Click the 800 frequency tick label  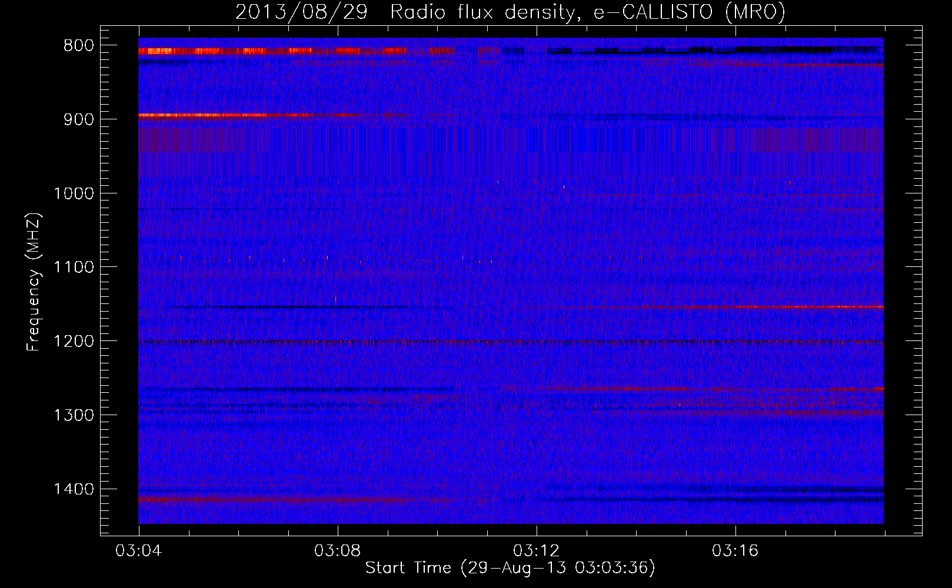coord(79,46)
